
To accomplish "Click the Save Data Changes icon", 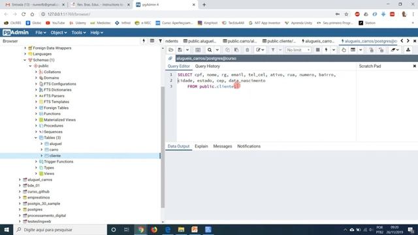I will tap(198, 50).
